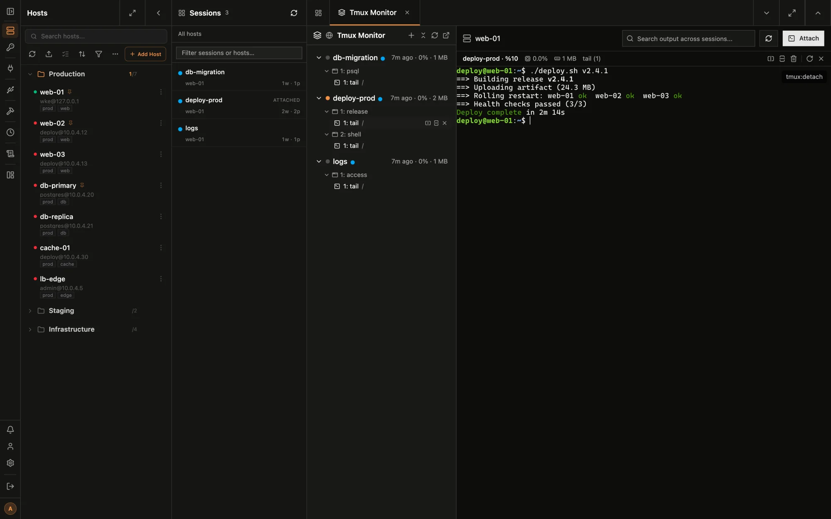
Task: Open the settings gear in sidebar
Action: coord(10,463)
